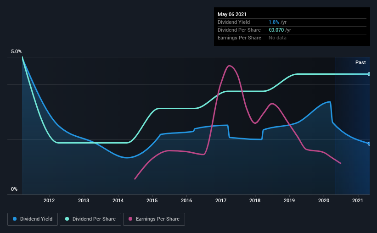
Task: Click the 2016 x-axis label
Action: 186,200
